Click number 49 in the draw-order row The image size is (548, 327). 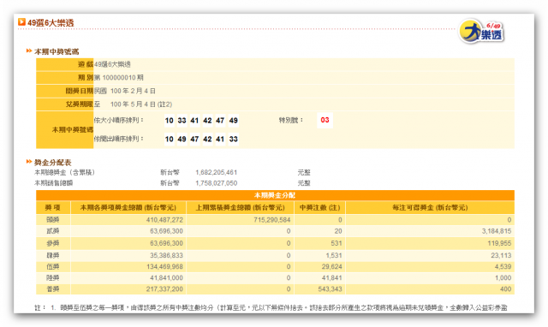point(182,139)
